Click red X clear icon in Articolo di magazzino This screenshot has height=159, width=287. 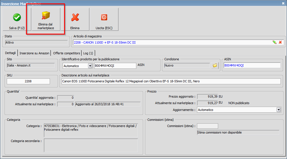tap(280, 42)
